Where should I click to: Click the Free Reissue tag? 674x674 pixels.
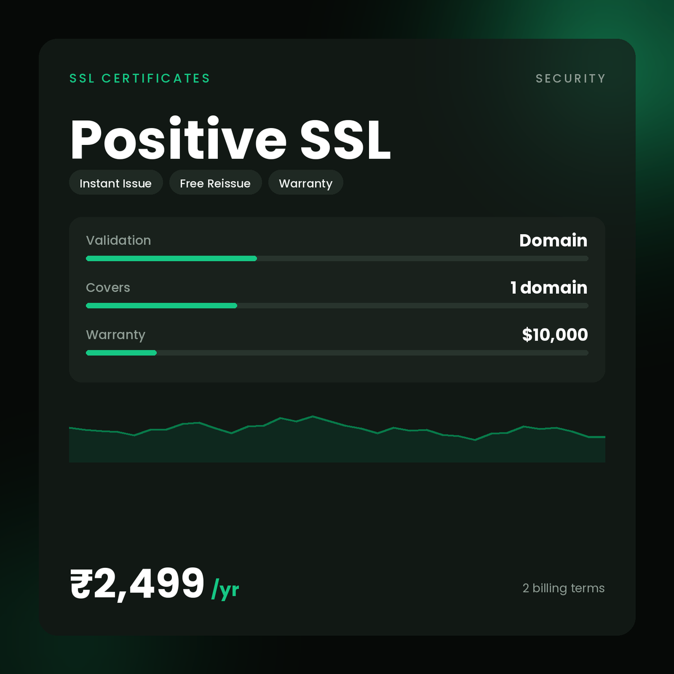[215, 183]
